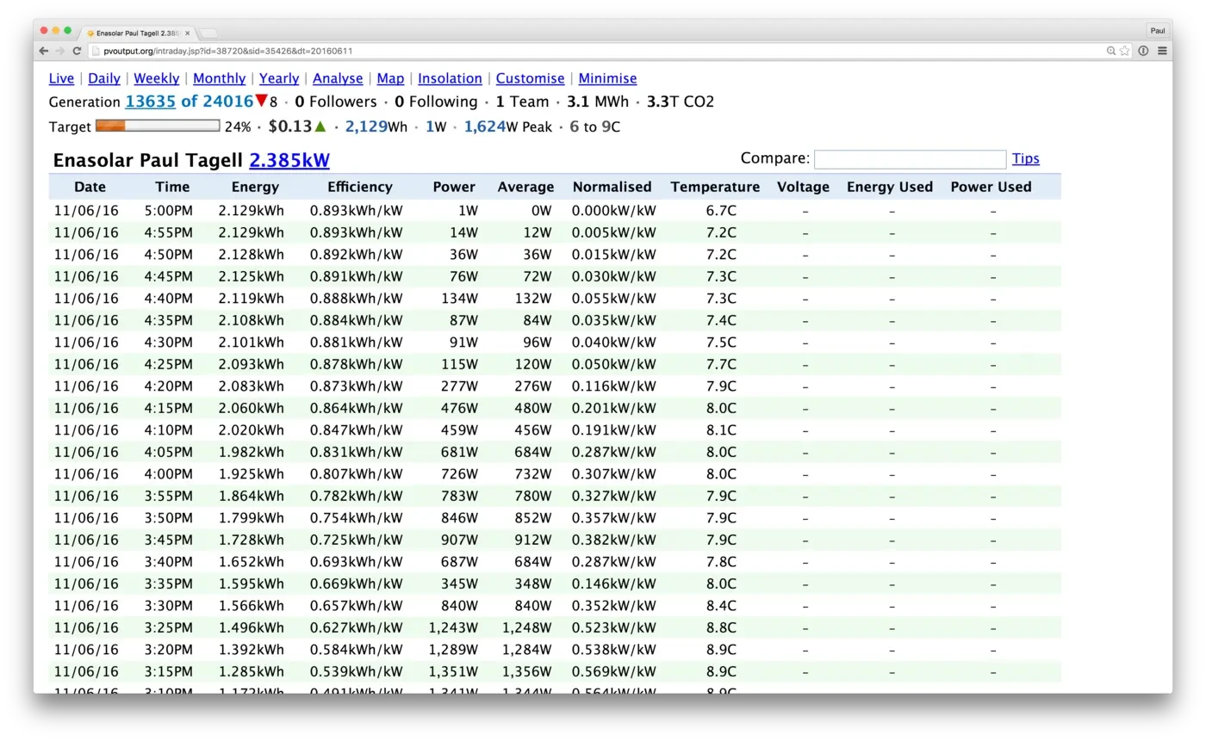
Task: Click the 5:00PM time cell
Action: click(169, 211)
